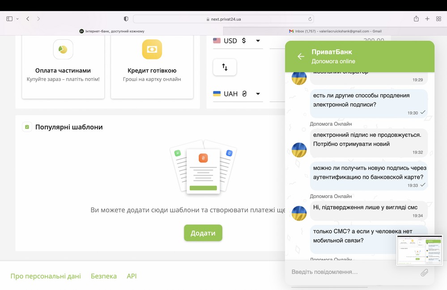Screen dimensions: 447x290
Task: Open the Safari share icon
Action: click(416, 19)
